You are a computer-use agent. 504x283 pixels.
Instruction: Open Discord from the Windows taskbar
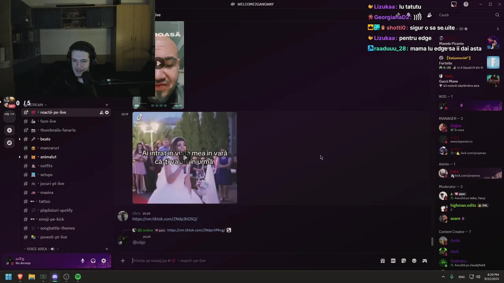click(55, 277)
